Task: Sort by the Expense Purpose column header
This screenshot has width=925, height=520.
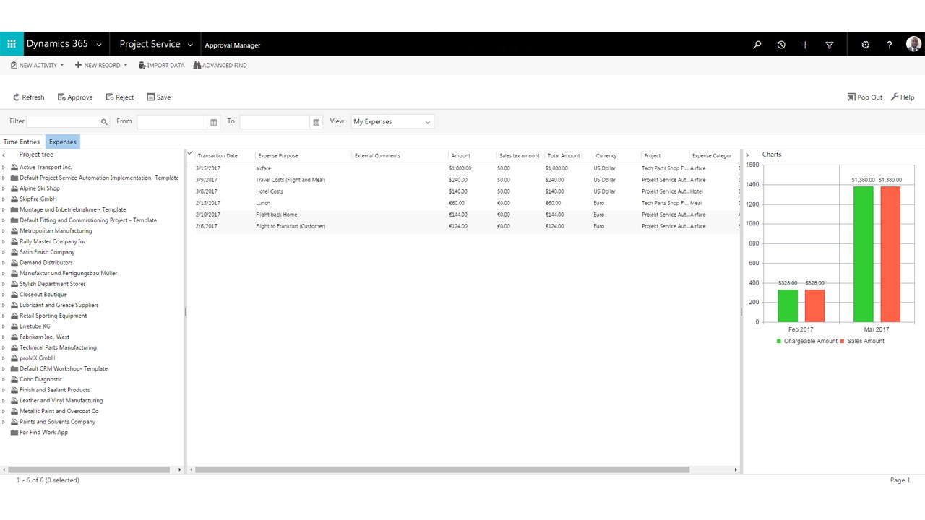Action: (x=278, y=156)
